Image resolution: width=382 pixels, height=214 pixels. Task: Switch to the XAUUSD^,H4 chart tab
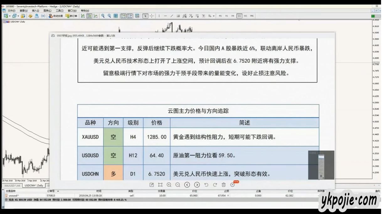[13, 185]
